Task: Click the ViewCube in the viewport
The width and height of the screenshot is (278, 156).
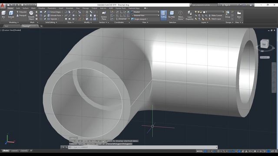Action: point(265,44)
